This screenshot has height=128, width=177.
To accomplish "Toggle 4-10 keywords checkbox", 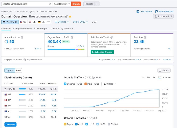I will coord(76,124).
